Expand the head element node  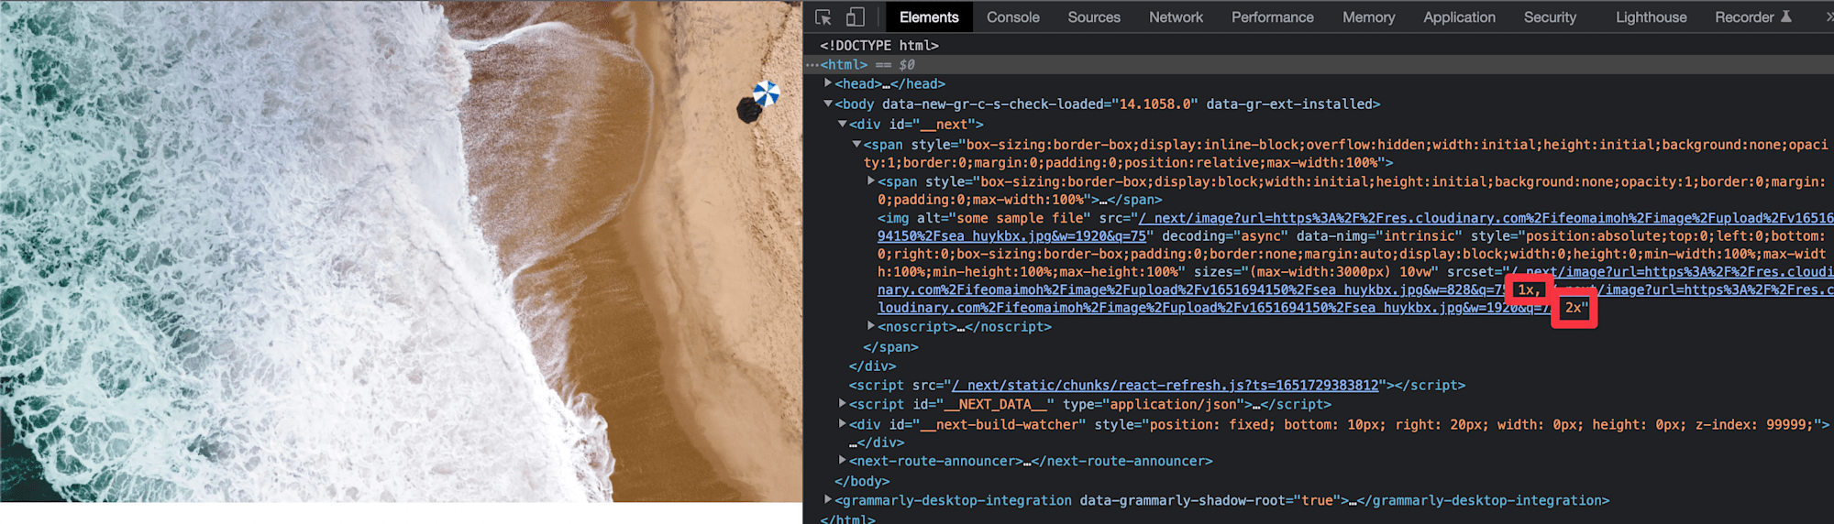pos(828,83)
